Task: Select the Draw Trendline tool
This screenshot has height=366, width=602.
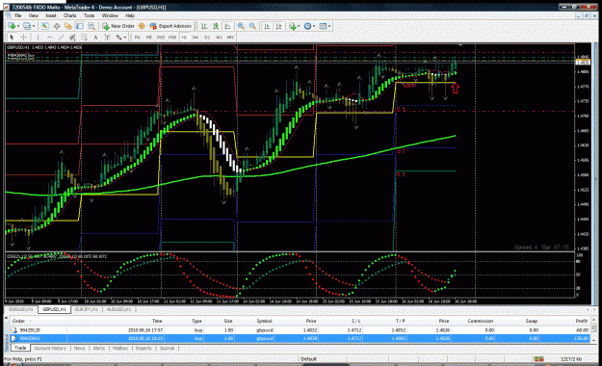Action: (x=61, y=38)
